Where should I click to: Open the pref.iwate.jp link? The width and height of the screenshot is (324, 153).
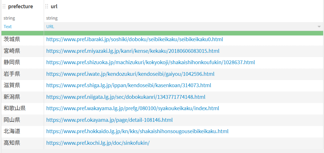point(130,74)
